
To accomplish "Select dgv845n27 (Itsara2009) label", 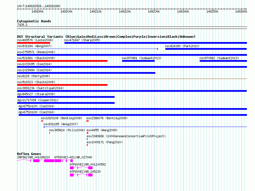I will tap(36, 94).
